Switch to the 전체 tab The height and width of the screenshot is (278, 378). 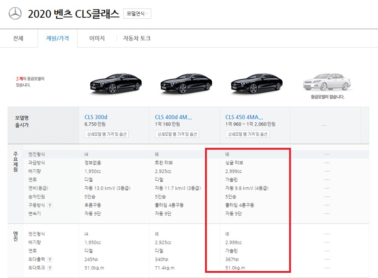[x=18, y=38]
